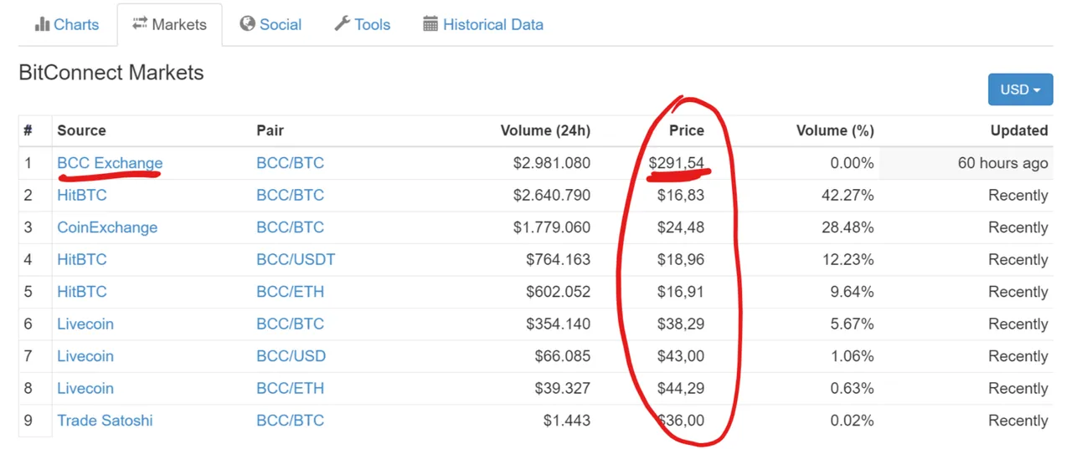Click the Source column header
The image size is (1072, 449).
click(x=81, y=130)
